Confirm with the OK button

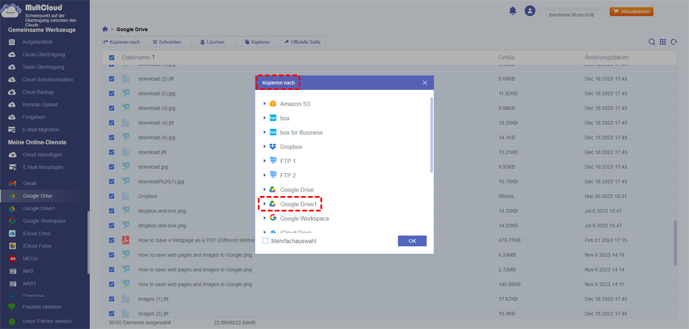(412, 241)
